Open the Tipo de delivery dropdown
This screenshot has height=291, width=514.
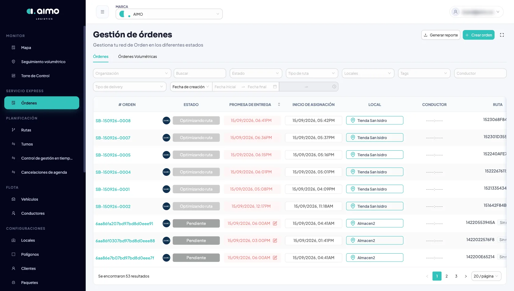coord(130,87)
